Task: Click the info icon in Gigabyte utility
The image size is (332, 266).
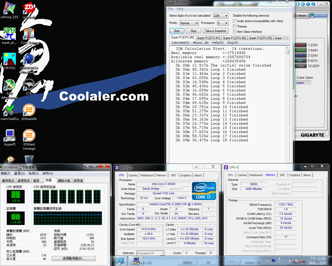Action: click(313, 4)
